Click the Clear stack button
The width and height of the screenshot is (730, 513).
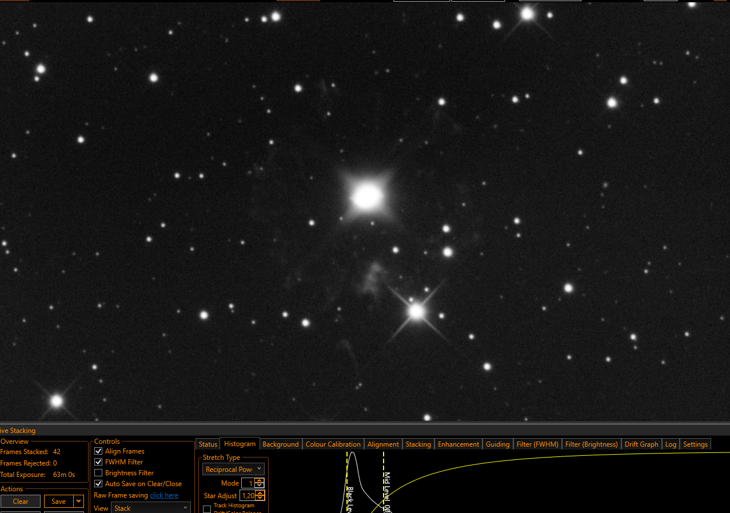pyautogui.click(x=21, y=502)
